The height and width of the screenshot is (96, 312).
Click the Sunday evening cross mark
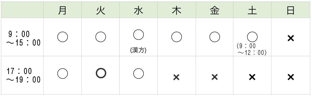[x=291, y=77]
